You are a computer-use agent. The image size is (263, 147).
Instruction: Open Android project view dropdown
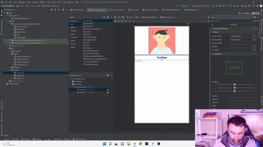tap(10, 10)
